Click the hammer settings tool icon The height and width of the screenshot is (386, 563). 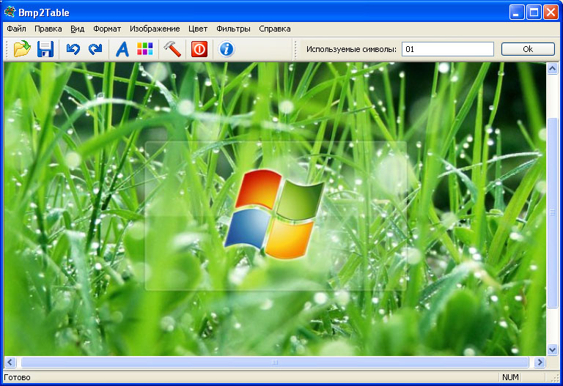[172, 49]
